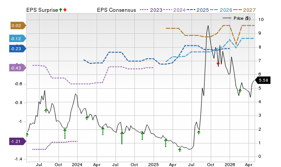Viewport: 281px width, 167px height.
Task: Click the green surprise arrow near May 2025
Action: pyautogui.click(x=180, y=150)
